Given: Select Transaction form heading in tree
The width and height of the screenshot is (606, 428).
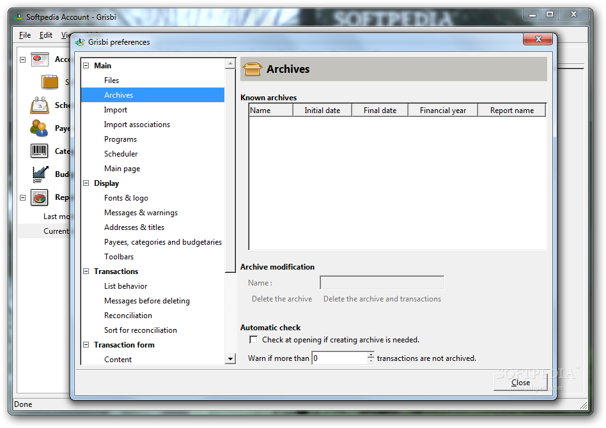Looking at the screenshot, I should pyautogui.click(x=124, y=344).
